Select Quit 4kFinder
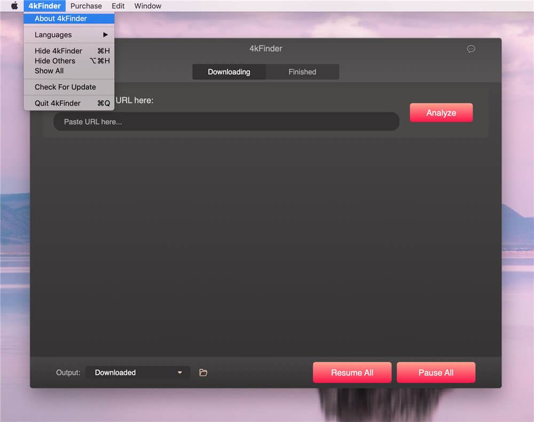Image resolution: width=534 pixels, height=422 pixels. [57, 103]
